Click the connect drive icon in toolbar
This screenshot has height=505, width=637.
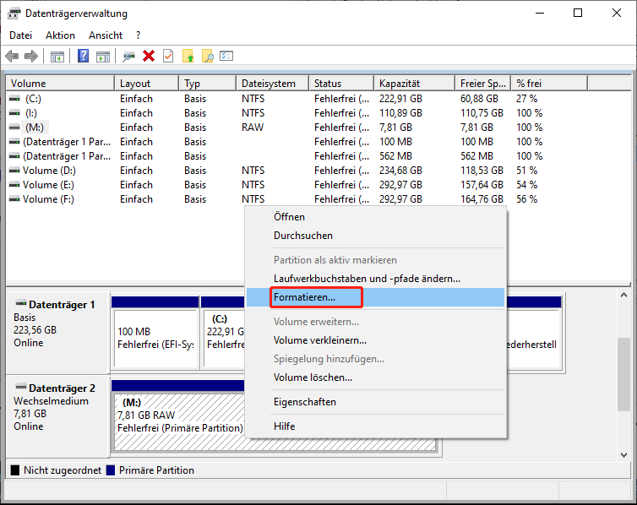tap(128, 56)
